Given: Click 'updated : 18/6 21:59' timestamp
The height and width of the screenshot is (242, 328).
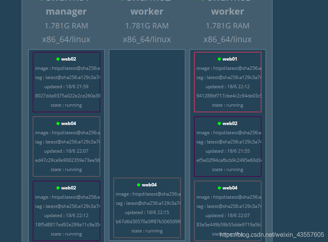Looking at the screenshot, I should coord(66,87).
